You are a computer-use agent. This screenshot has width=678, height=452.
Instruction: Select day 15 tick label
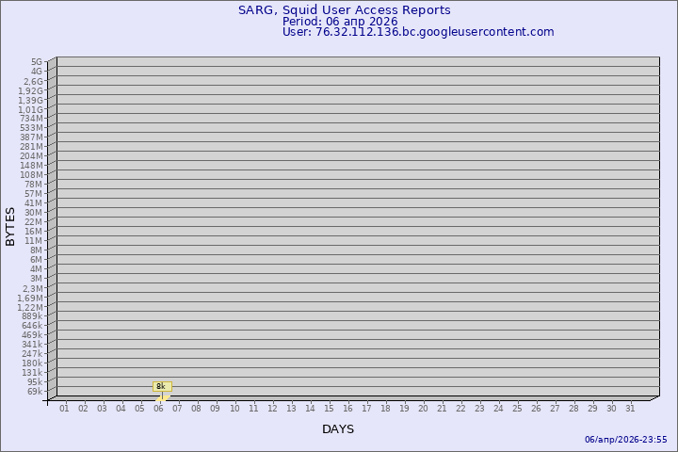[329, 408]
